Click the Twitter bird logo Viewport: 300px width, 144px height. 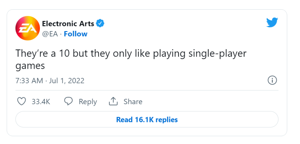coord(272,23)
